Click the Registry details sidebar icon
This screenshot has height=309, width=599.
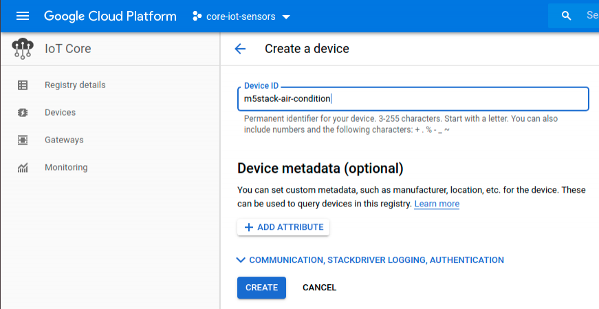23,85
